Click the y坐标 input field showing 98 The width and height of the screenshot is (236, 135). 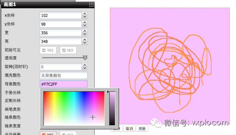61,24
